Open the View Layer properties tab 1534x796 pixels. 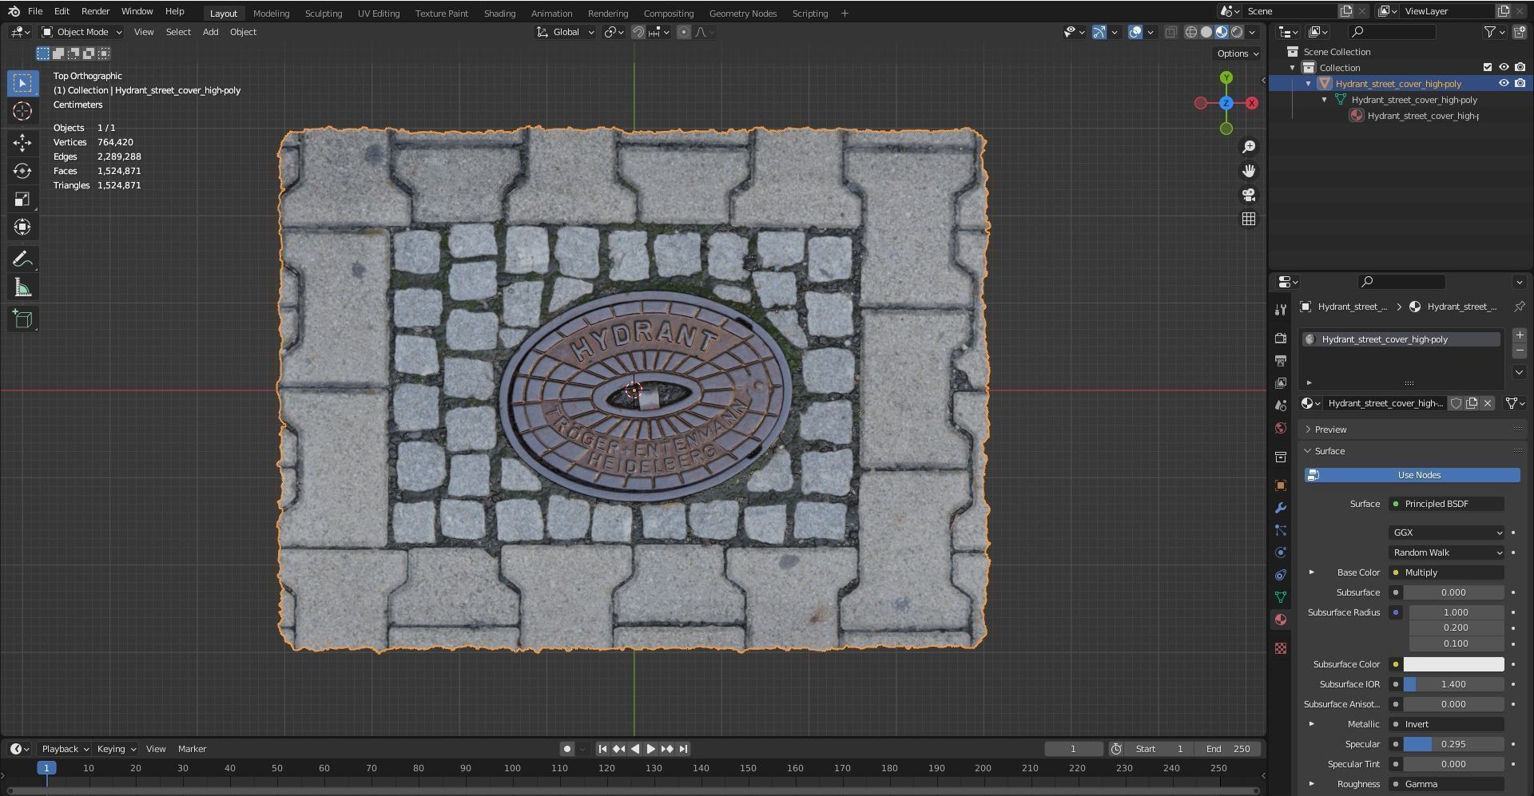(1281, 383)
